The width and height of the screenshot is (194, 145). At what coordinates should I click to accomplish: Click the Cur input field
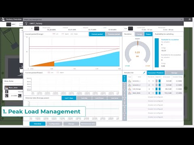point(126,29)
